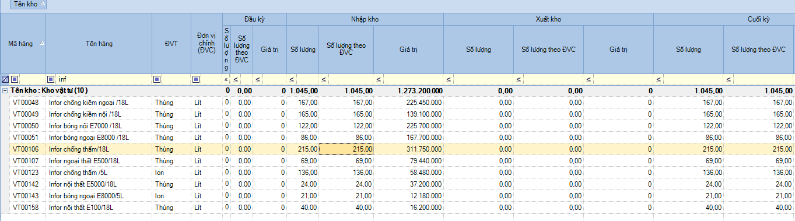Open filter operator icon for ĐVT column
Viewport: 795px width, 221px height.
coord(157,79)
